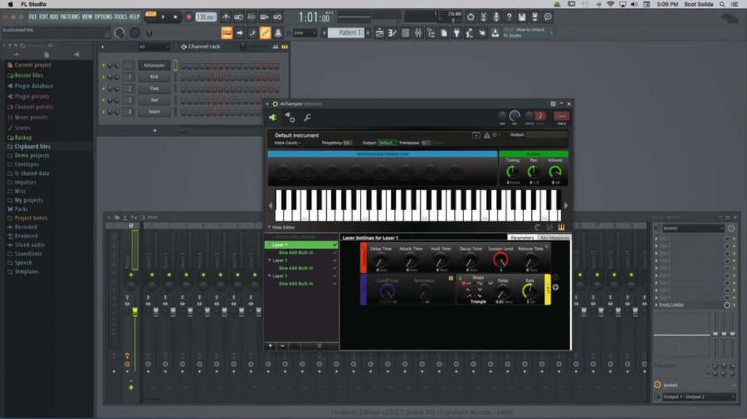This screenshot has height=419, width=747.
Task: Expand the Clipboard files folder
Action: pos(33,147)
